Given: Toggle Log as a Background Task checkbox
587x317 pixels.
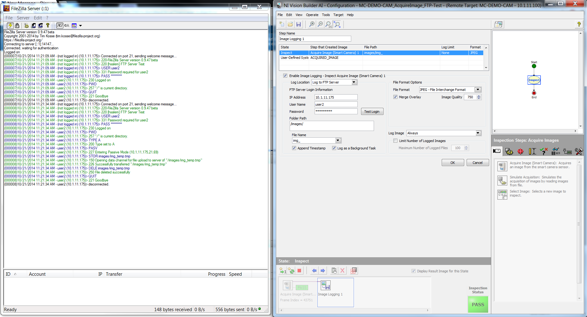Looking at the screenshot, I should [334, 148].
